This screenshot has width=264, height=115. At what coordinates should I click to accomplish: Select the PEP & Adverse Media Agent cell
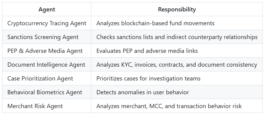(x=47, y=51)
